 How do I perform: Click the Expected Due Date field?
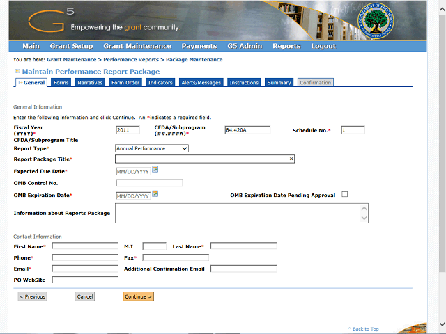(x=133, y=172)
